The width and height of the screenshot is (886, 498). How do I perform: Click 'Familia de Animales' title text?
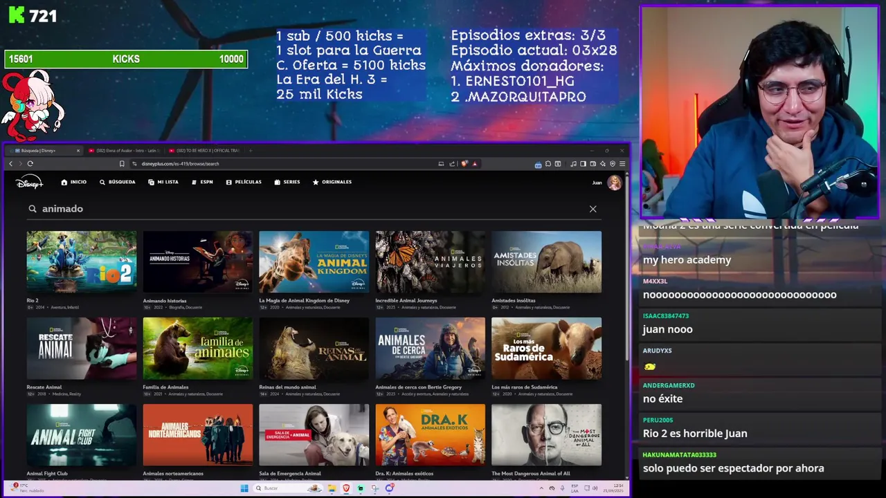point(165,387)
